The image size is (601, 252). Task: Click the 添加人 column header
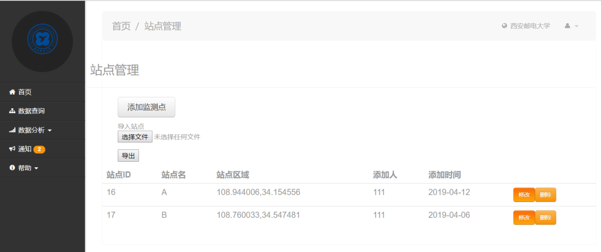point(385,175)
